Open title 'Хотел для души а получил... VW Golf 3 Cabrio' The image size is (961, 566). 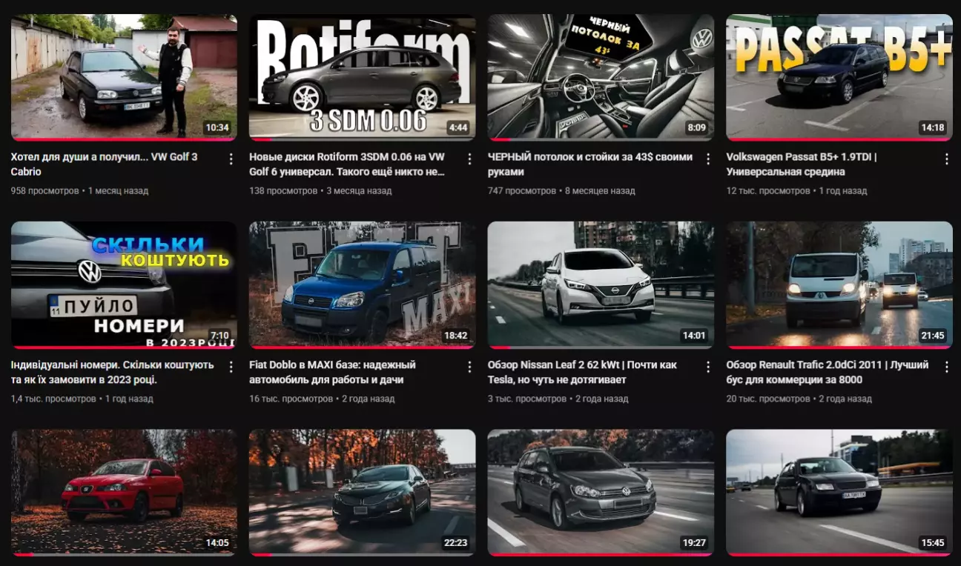point(104,164)
